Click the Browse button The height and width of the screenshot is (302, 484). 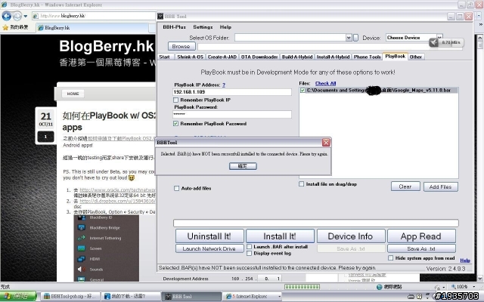pos(181,46)
